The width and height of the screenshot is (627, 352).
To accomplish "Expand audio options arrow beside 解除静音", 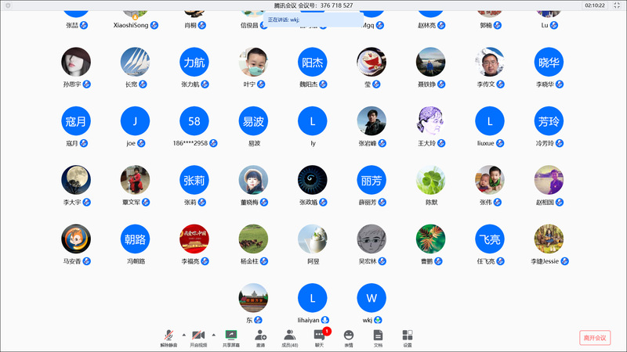I will pyautogui.click(x=184, y=334).
